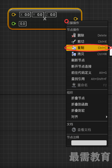
Task: Click the 节点操作 section header
Action: [x=73, y=30]
